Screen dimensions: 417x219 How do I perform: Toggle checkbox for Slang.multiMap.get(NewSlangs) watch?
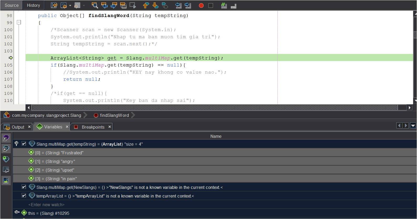[x=24, y=187]
